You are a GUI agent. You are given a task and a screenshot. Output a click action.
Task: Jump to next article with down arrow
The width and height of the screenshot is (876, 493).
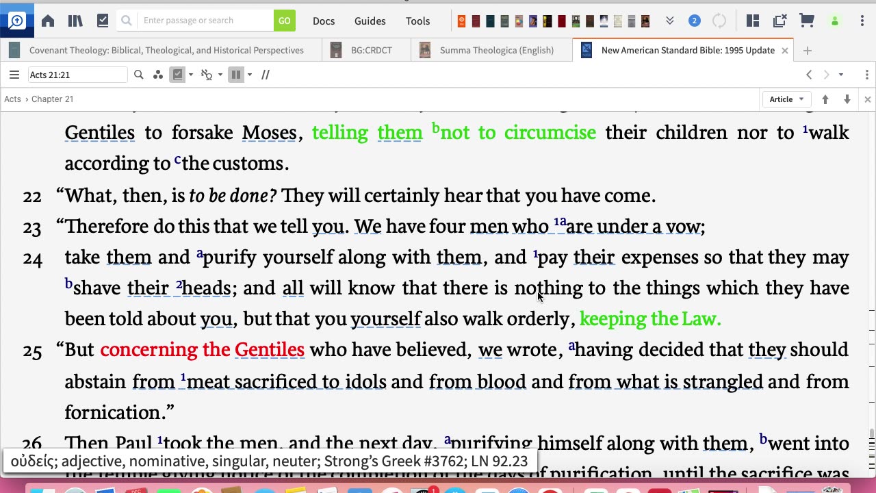847,99
